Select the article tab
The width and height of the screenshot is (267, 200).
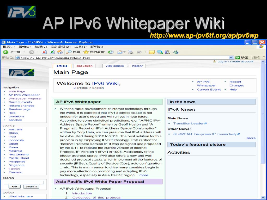(x=62, y=66)
